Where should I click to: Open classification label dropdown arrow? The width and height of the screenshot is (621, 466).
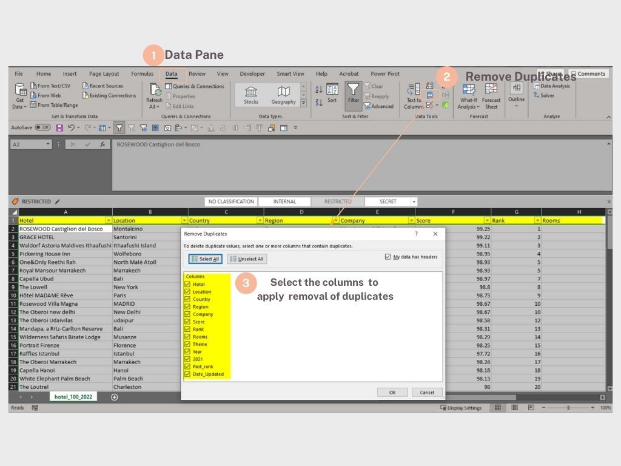414,201
